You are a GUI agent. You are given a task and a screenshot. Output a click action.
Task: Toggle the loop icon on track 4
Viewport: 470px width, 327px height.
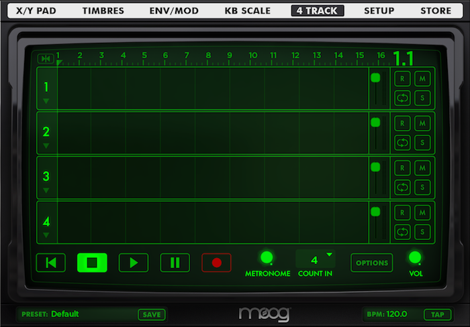[402, 232]
